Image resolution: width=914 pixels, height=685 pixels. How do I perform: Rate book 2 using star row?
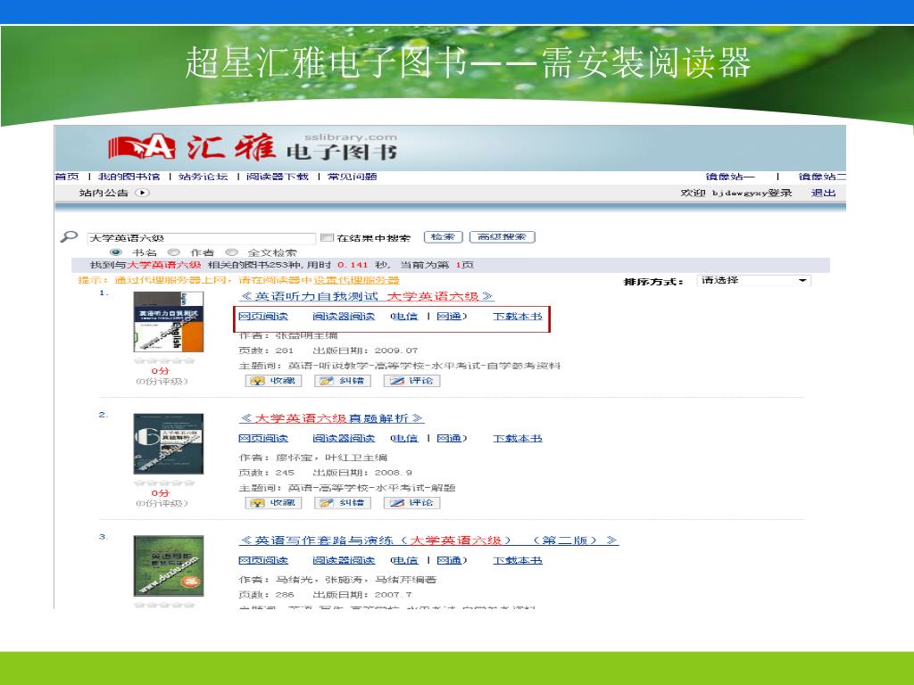click(x=164, y=483)
